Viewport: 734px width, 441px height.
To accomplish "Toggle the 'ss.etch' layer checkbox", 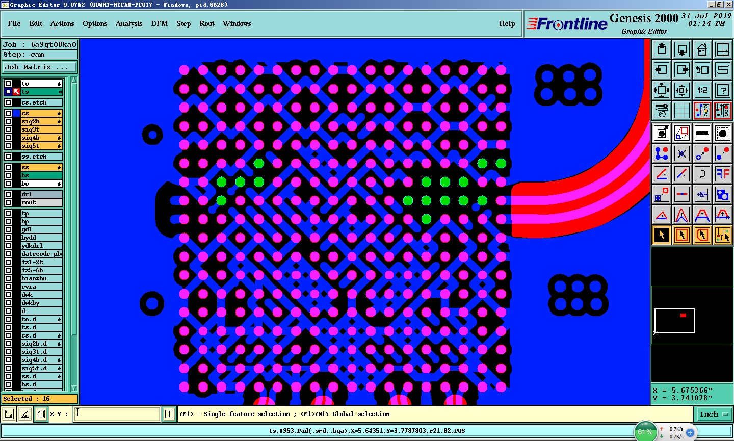I will coord(8,157).
